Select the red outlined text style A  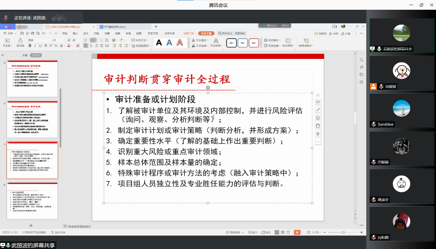(x=180, y=43)
